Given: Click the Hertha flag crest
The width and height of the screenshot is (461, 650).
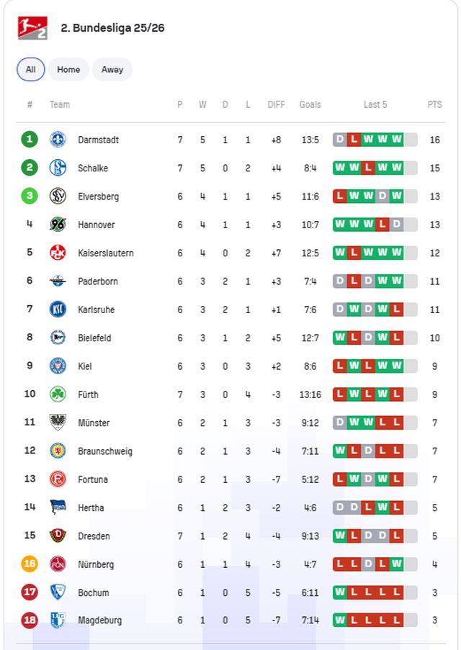Looking at the screenshot, I should [58, 507].
